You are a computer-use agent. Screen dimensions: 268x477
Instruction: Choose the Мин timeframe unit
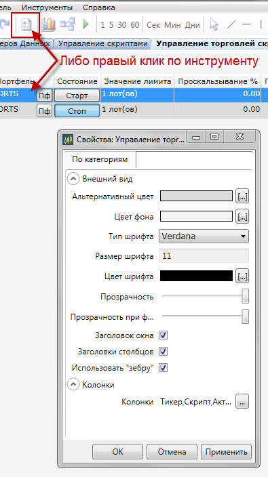172,25
